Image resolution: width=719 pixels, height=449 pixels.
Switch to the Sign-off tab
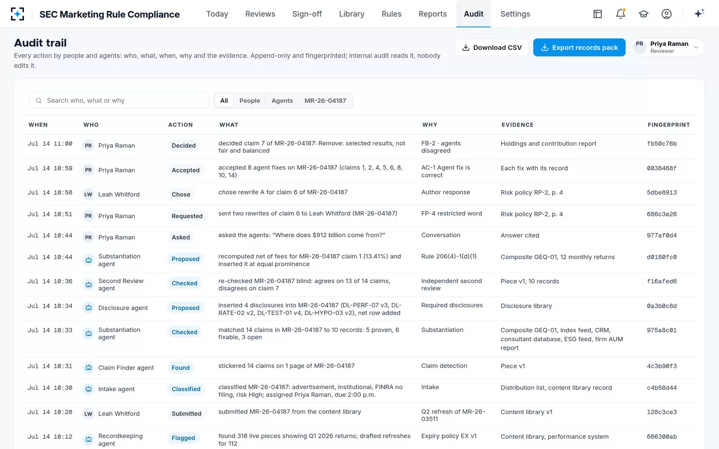point(307,14)
